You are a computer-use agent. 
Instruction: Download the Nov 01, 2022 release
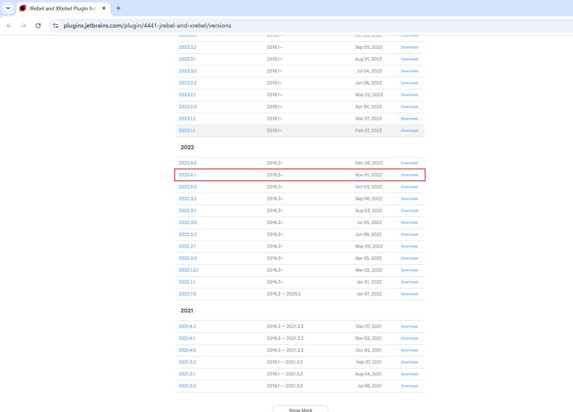click(409, 175)
